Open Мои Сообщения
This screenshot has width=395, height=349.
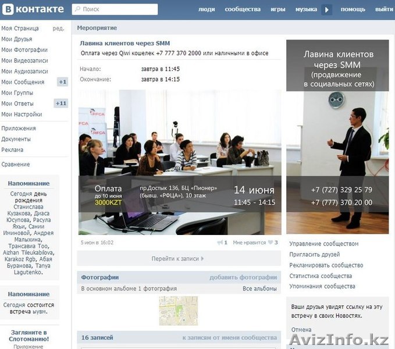click(x=23, y=82)
